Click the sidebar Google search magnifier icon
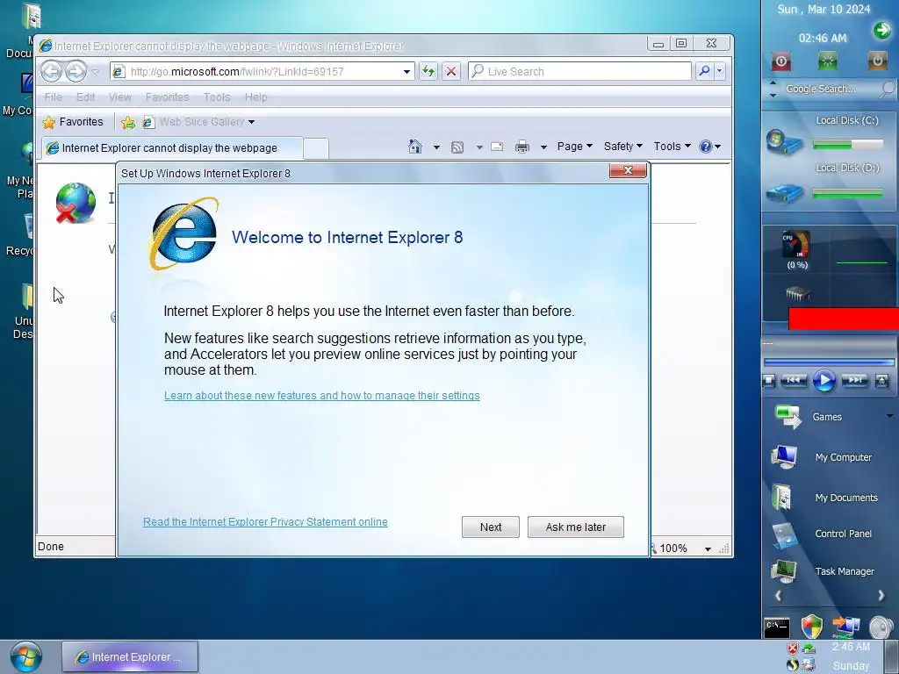 click(x=888, y=89)
